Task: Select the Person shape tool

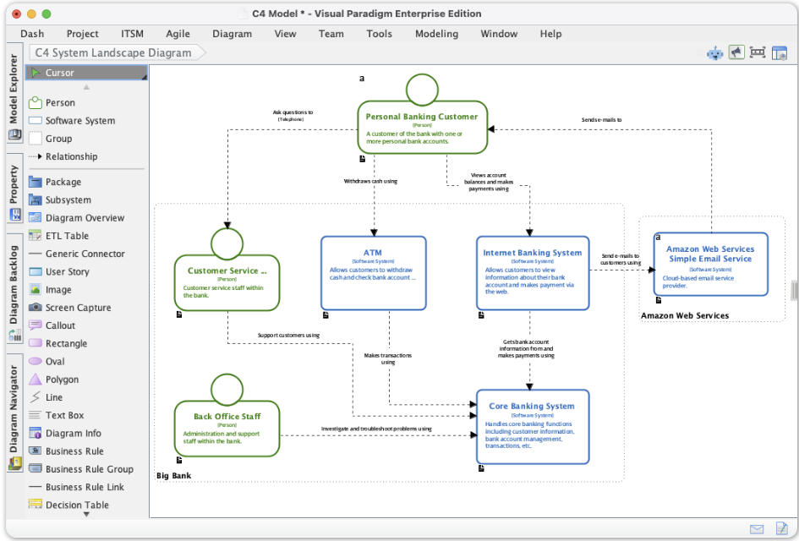Action: point(52,103)
